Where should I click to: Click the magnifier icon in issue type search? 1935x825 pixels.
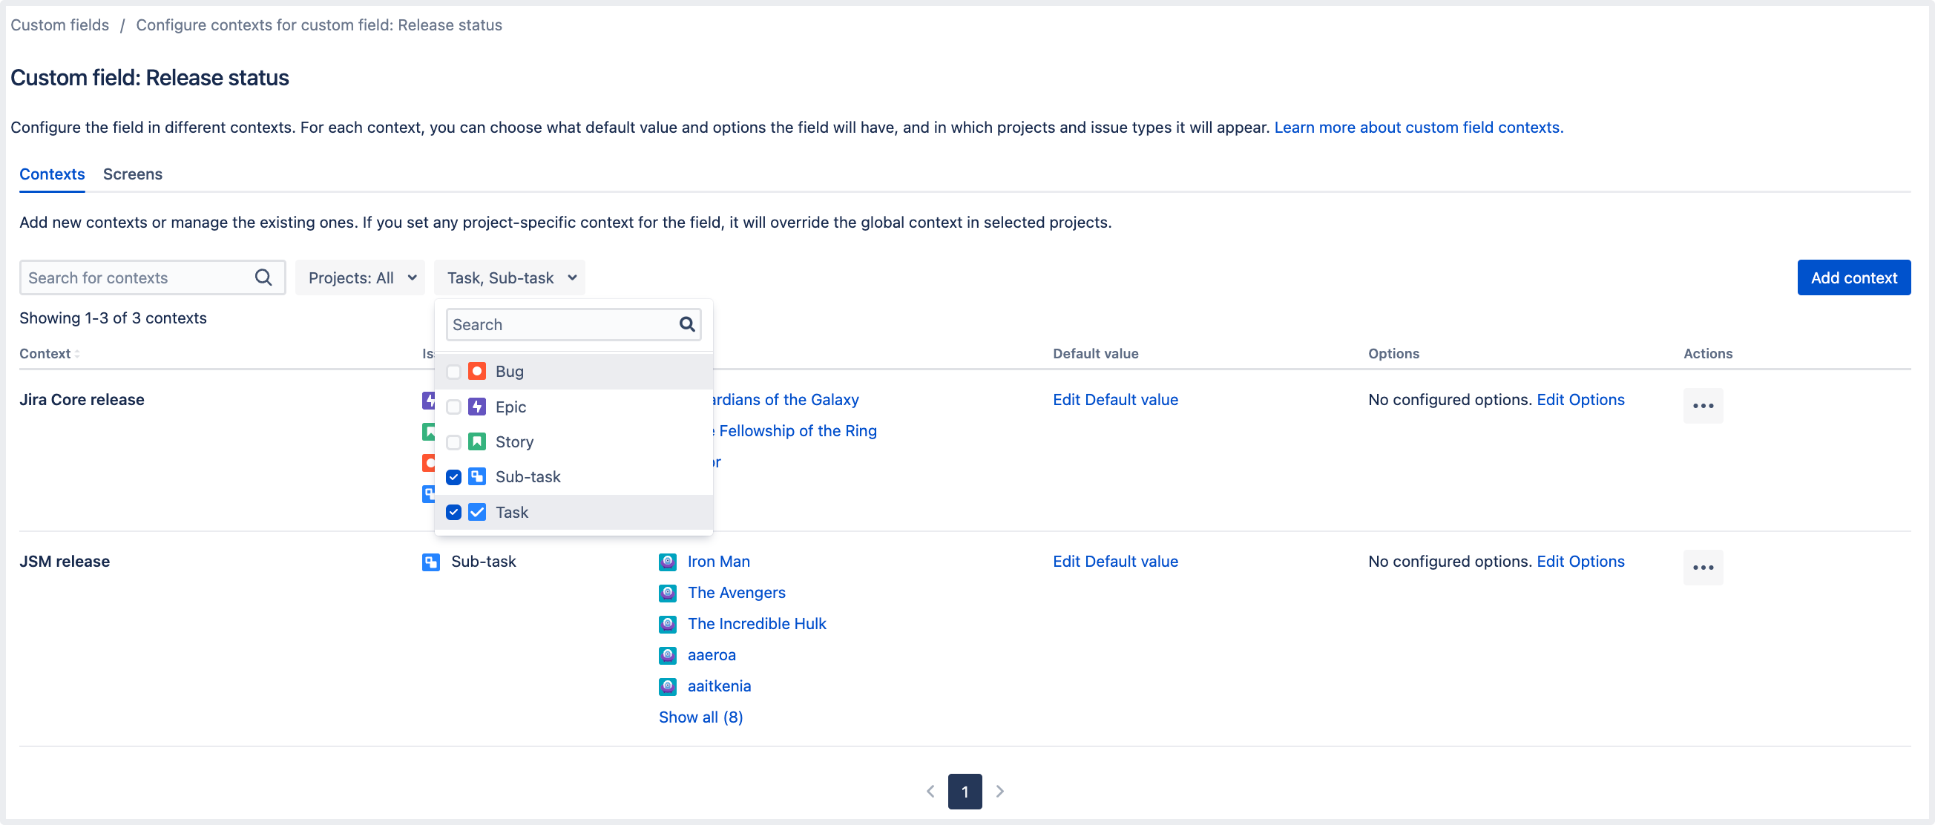point(686,323)
